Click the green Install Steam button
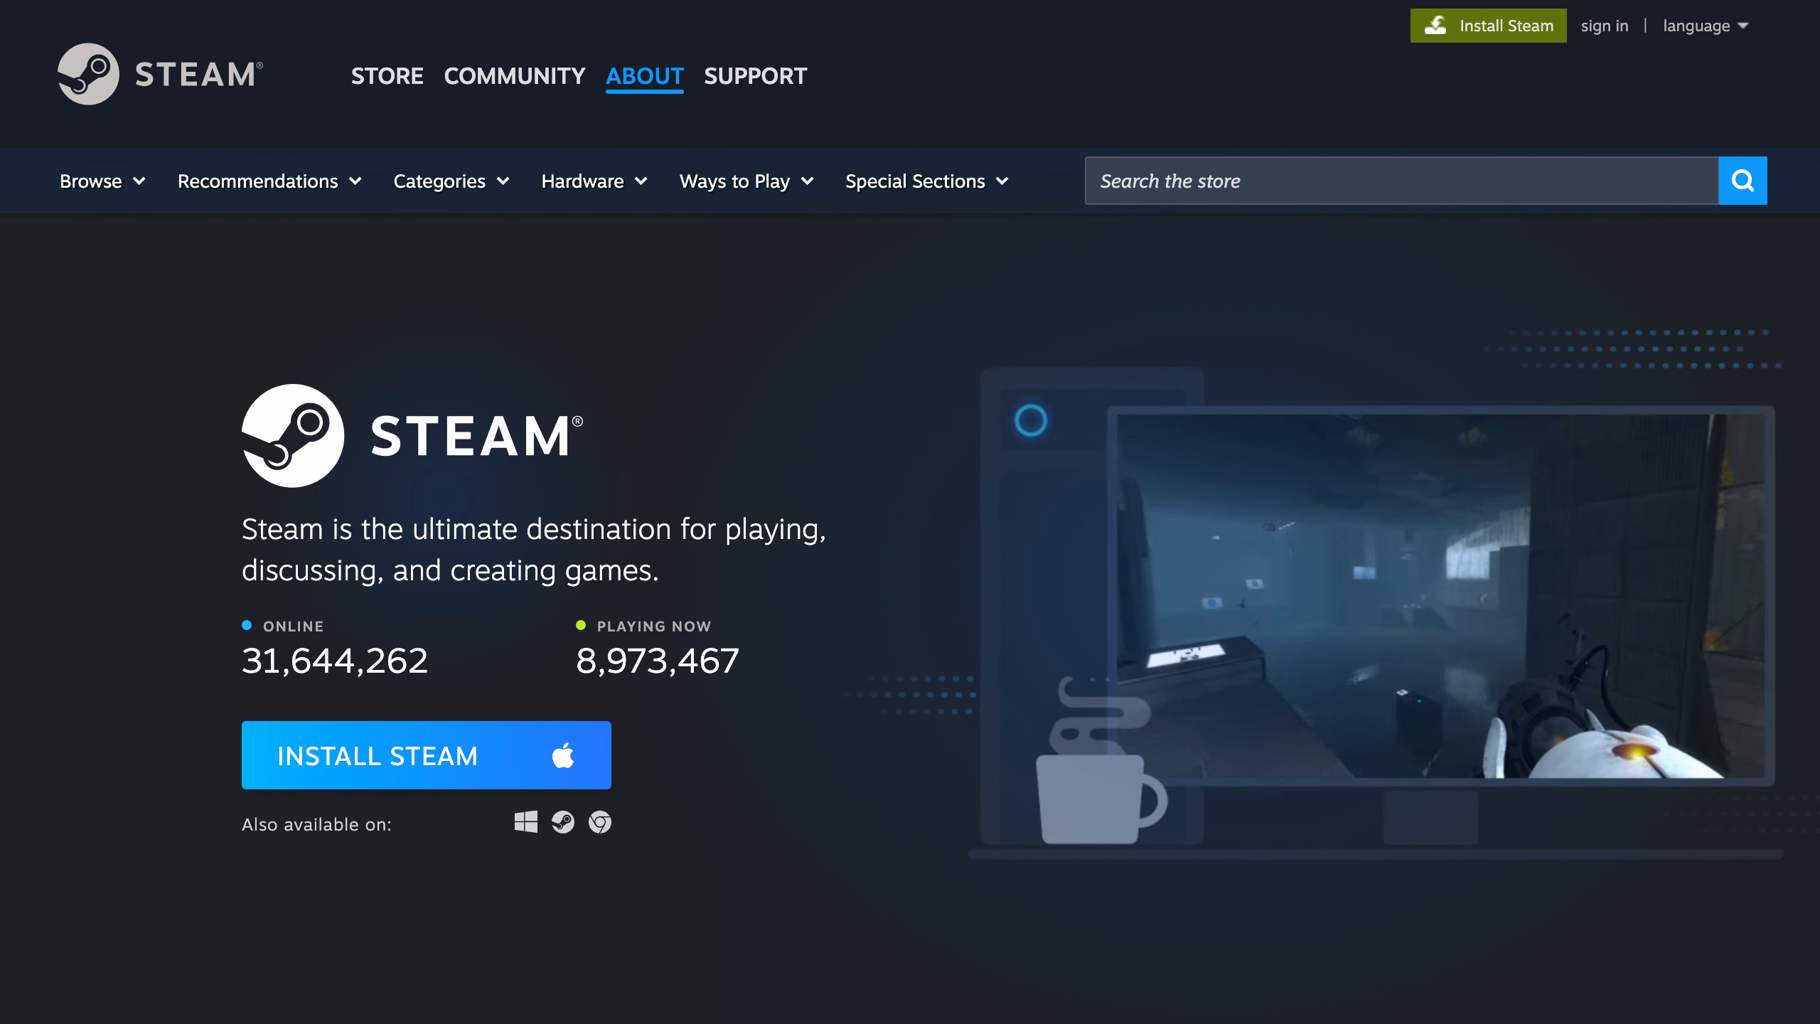 [1489, 26]
